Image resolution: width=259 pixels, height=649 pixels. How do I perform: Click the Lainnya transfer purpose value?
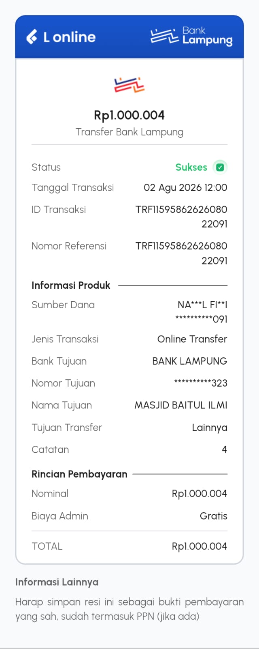pos(210,428)
